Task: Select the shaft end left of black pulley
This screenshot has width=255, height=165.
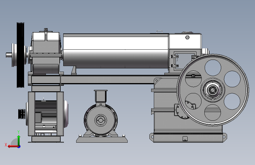Action: 9,55
